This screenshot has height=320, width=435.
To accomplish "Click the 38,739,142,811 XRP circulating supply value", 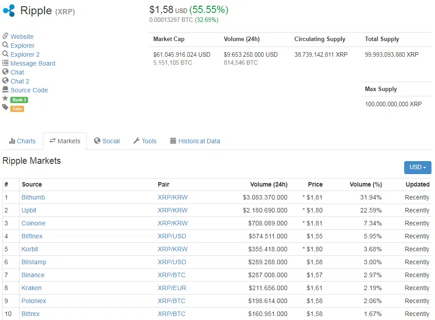I will [x=321, y=54].
